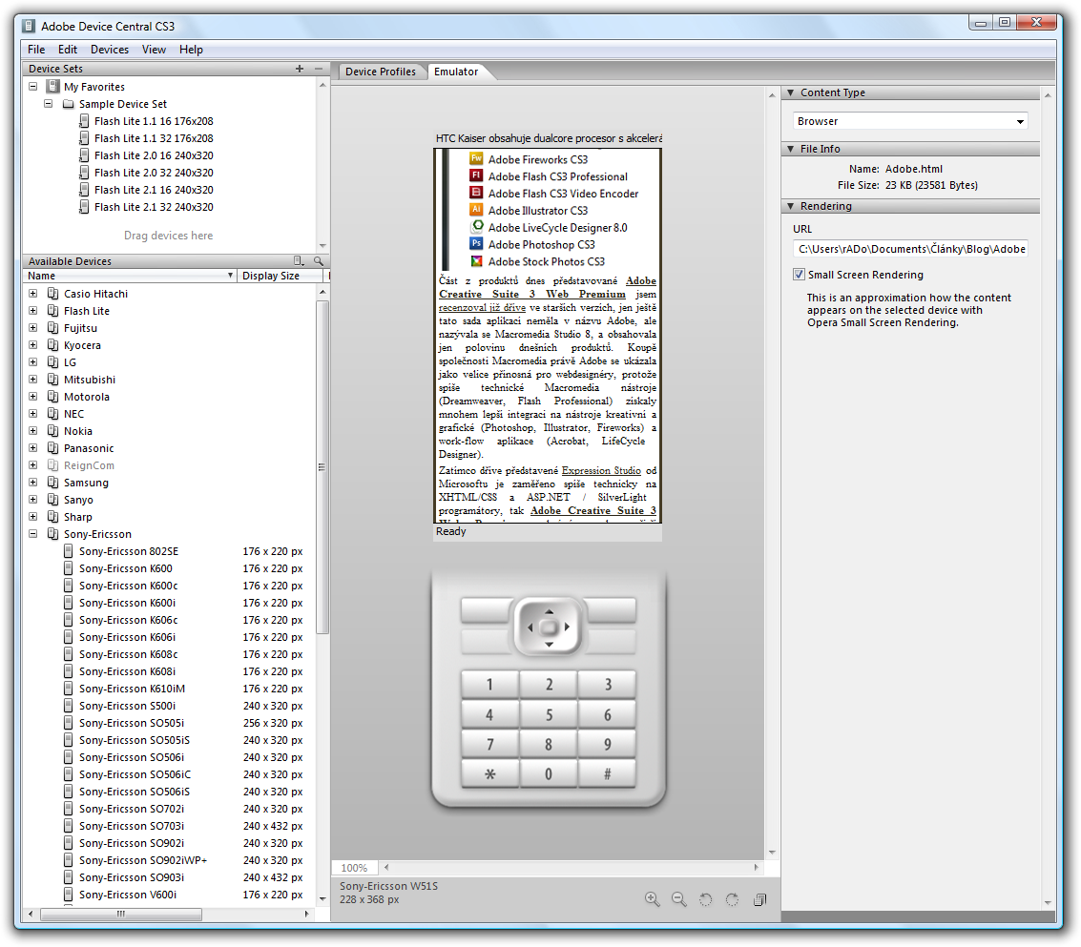Click the Display Size column header
Image resolution: width=1081 pixels, height=947 pixels.
click(x=281, y=276)
